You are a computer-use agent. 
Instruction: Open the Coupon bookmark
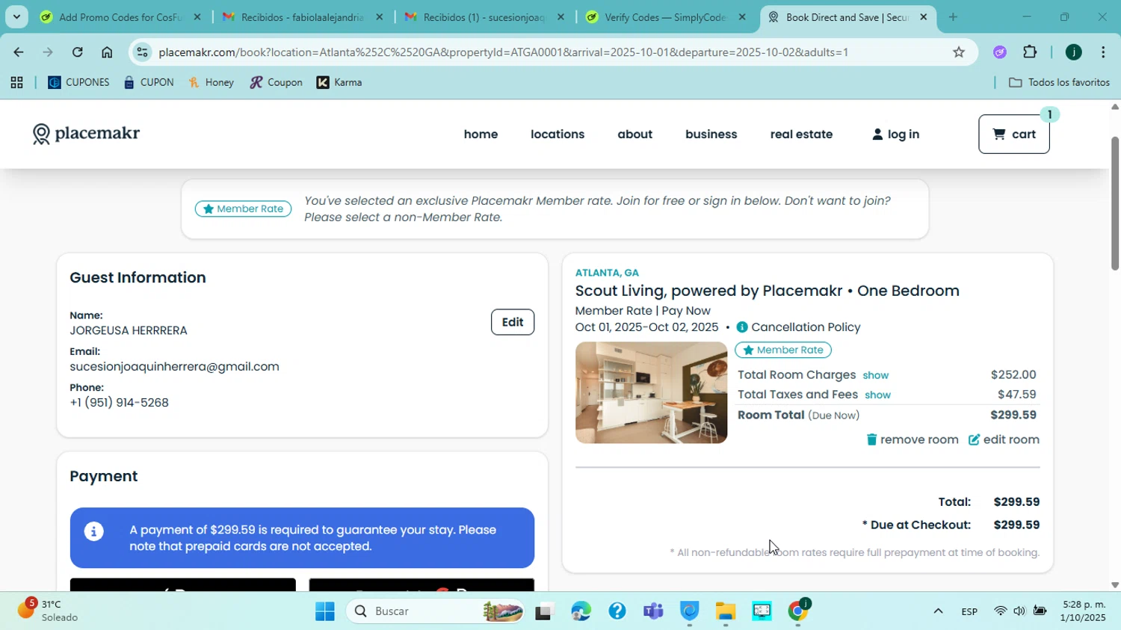tap(276, 82)
